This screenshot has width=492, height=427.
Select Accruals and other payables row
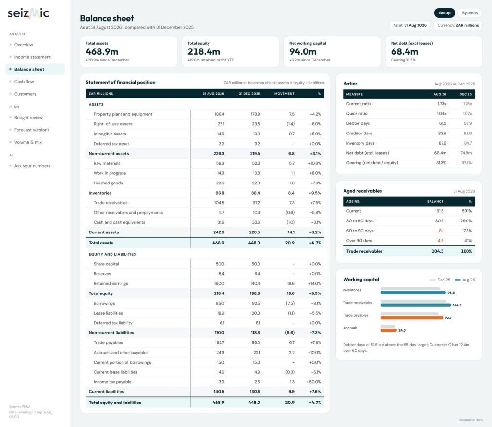pos(205,353)
